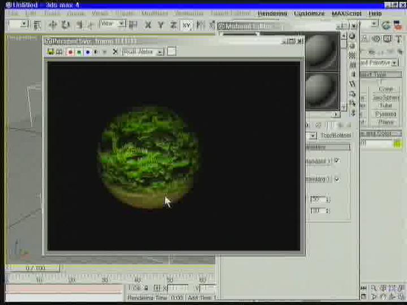Viewport: 407px width, 305px height.
Task: Click the GeoSphere primitive button
Action: pyautogui.click(x=386, y=97)
